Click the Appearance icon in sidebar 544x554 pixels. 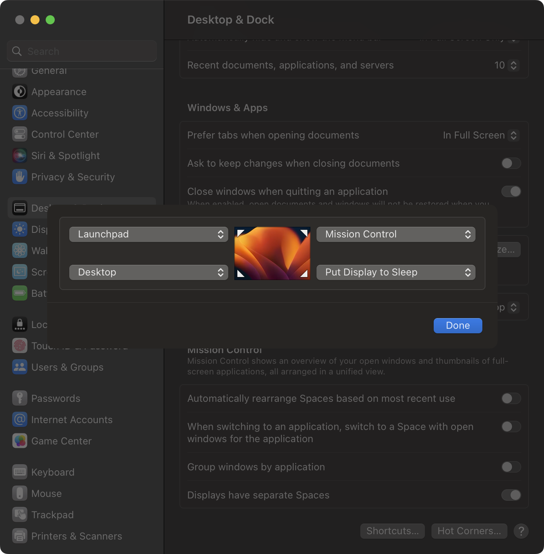click(20, 92)
